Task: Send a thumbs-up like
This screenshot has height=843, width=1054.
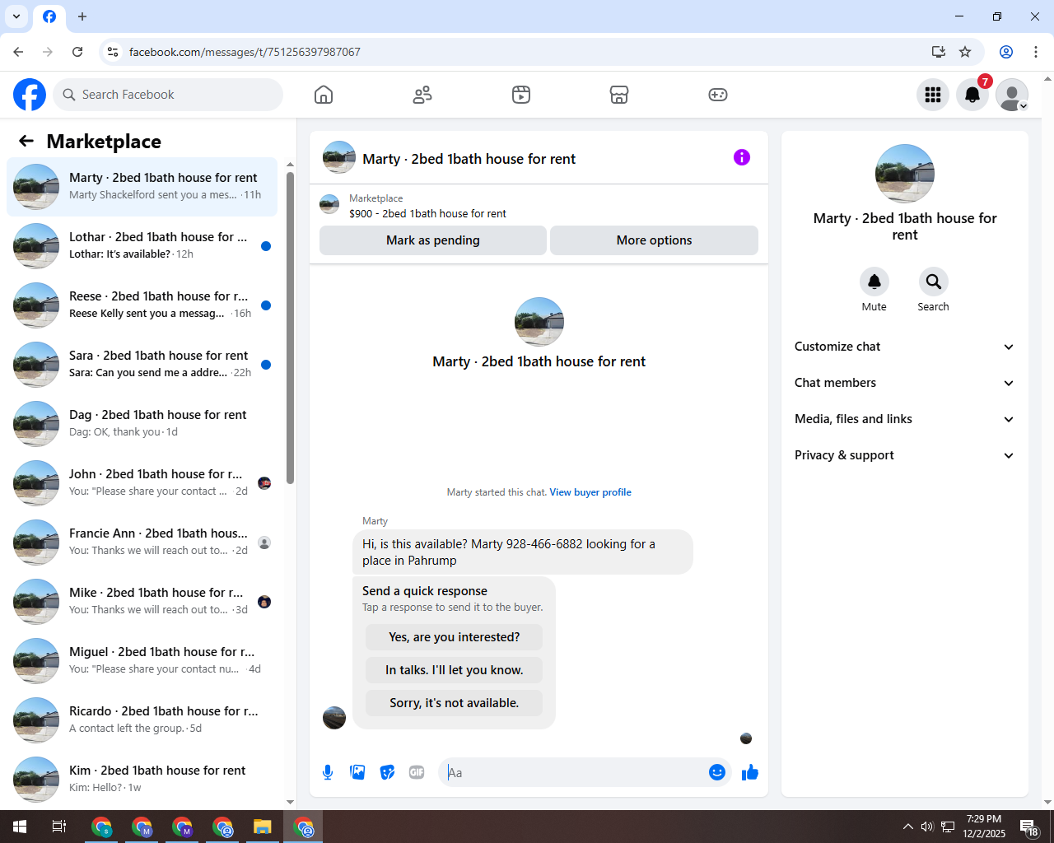Action: [750, 772]
